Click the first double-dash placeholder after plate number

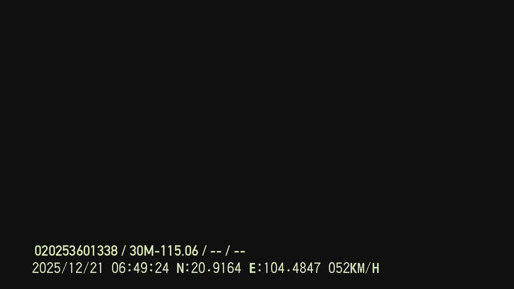tap(216, 252)
